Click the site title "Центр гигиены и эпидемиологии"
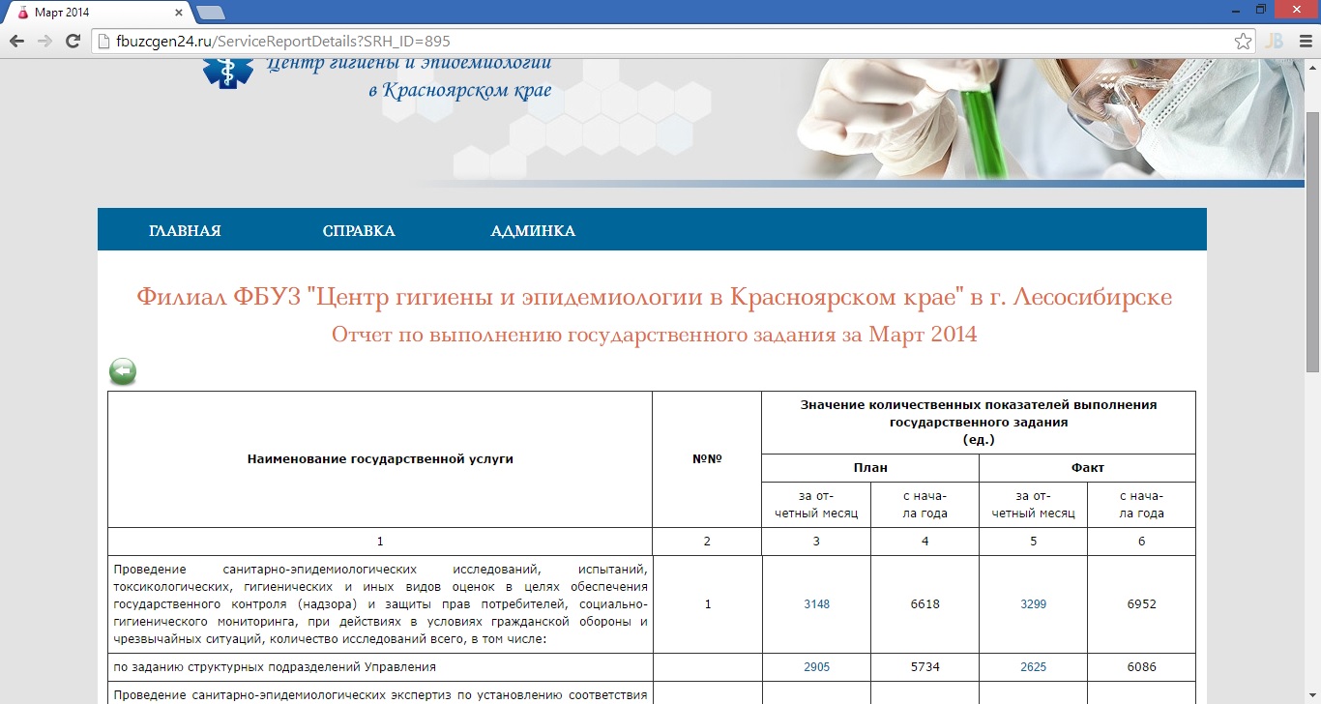Image resolution: width=1321 pixels, height=704 pixels. point(408,65)
